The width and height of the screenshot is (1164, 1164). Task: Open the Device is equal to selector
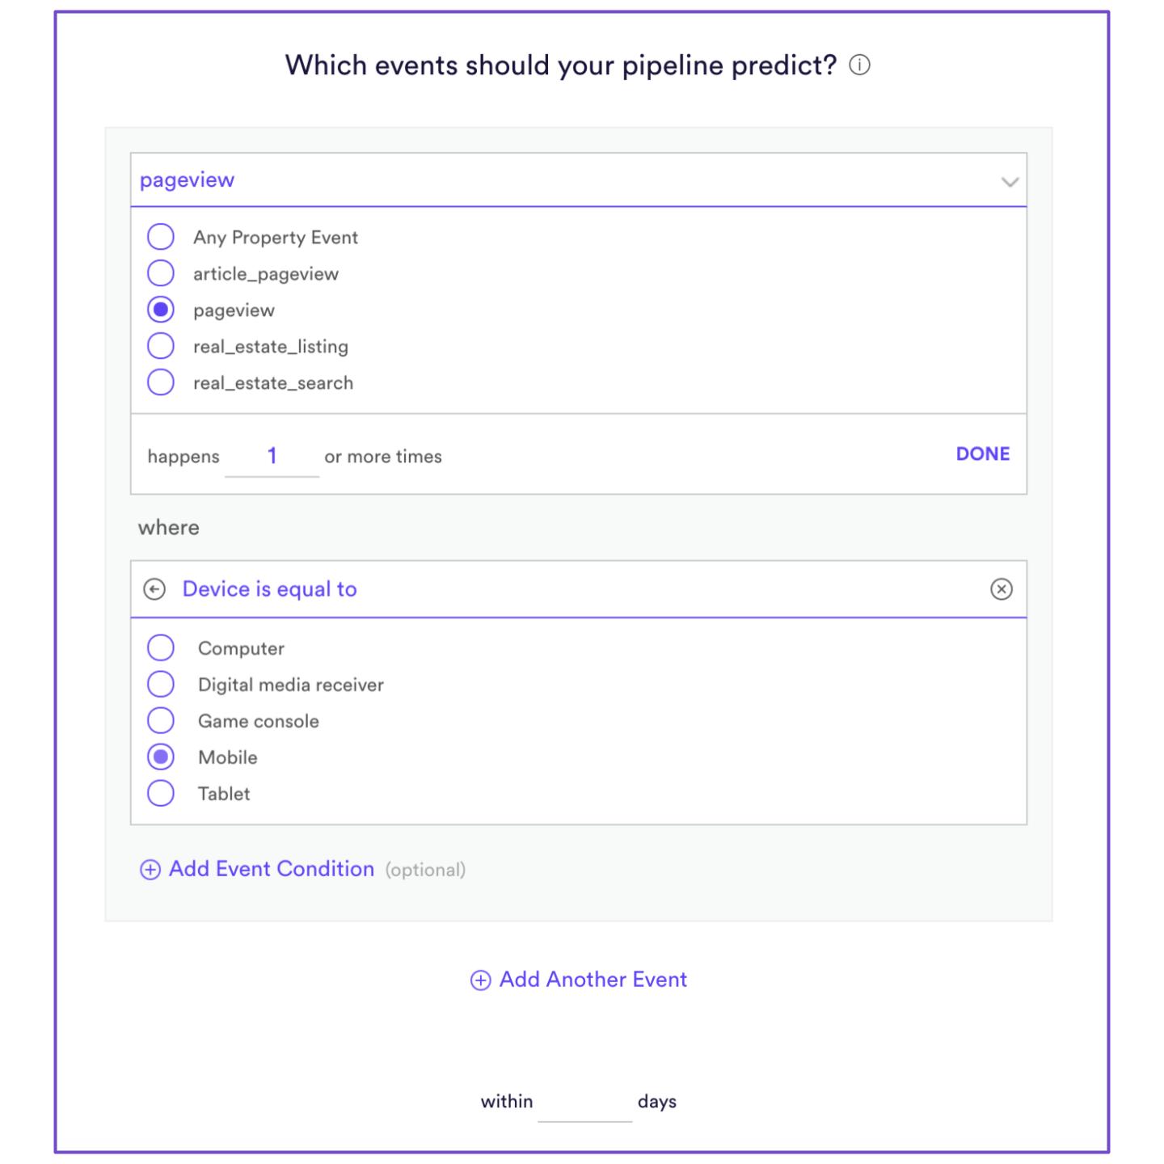(x=579, y=589)
